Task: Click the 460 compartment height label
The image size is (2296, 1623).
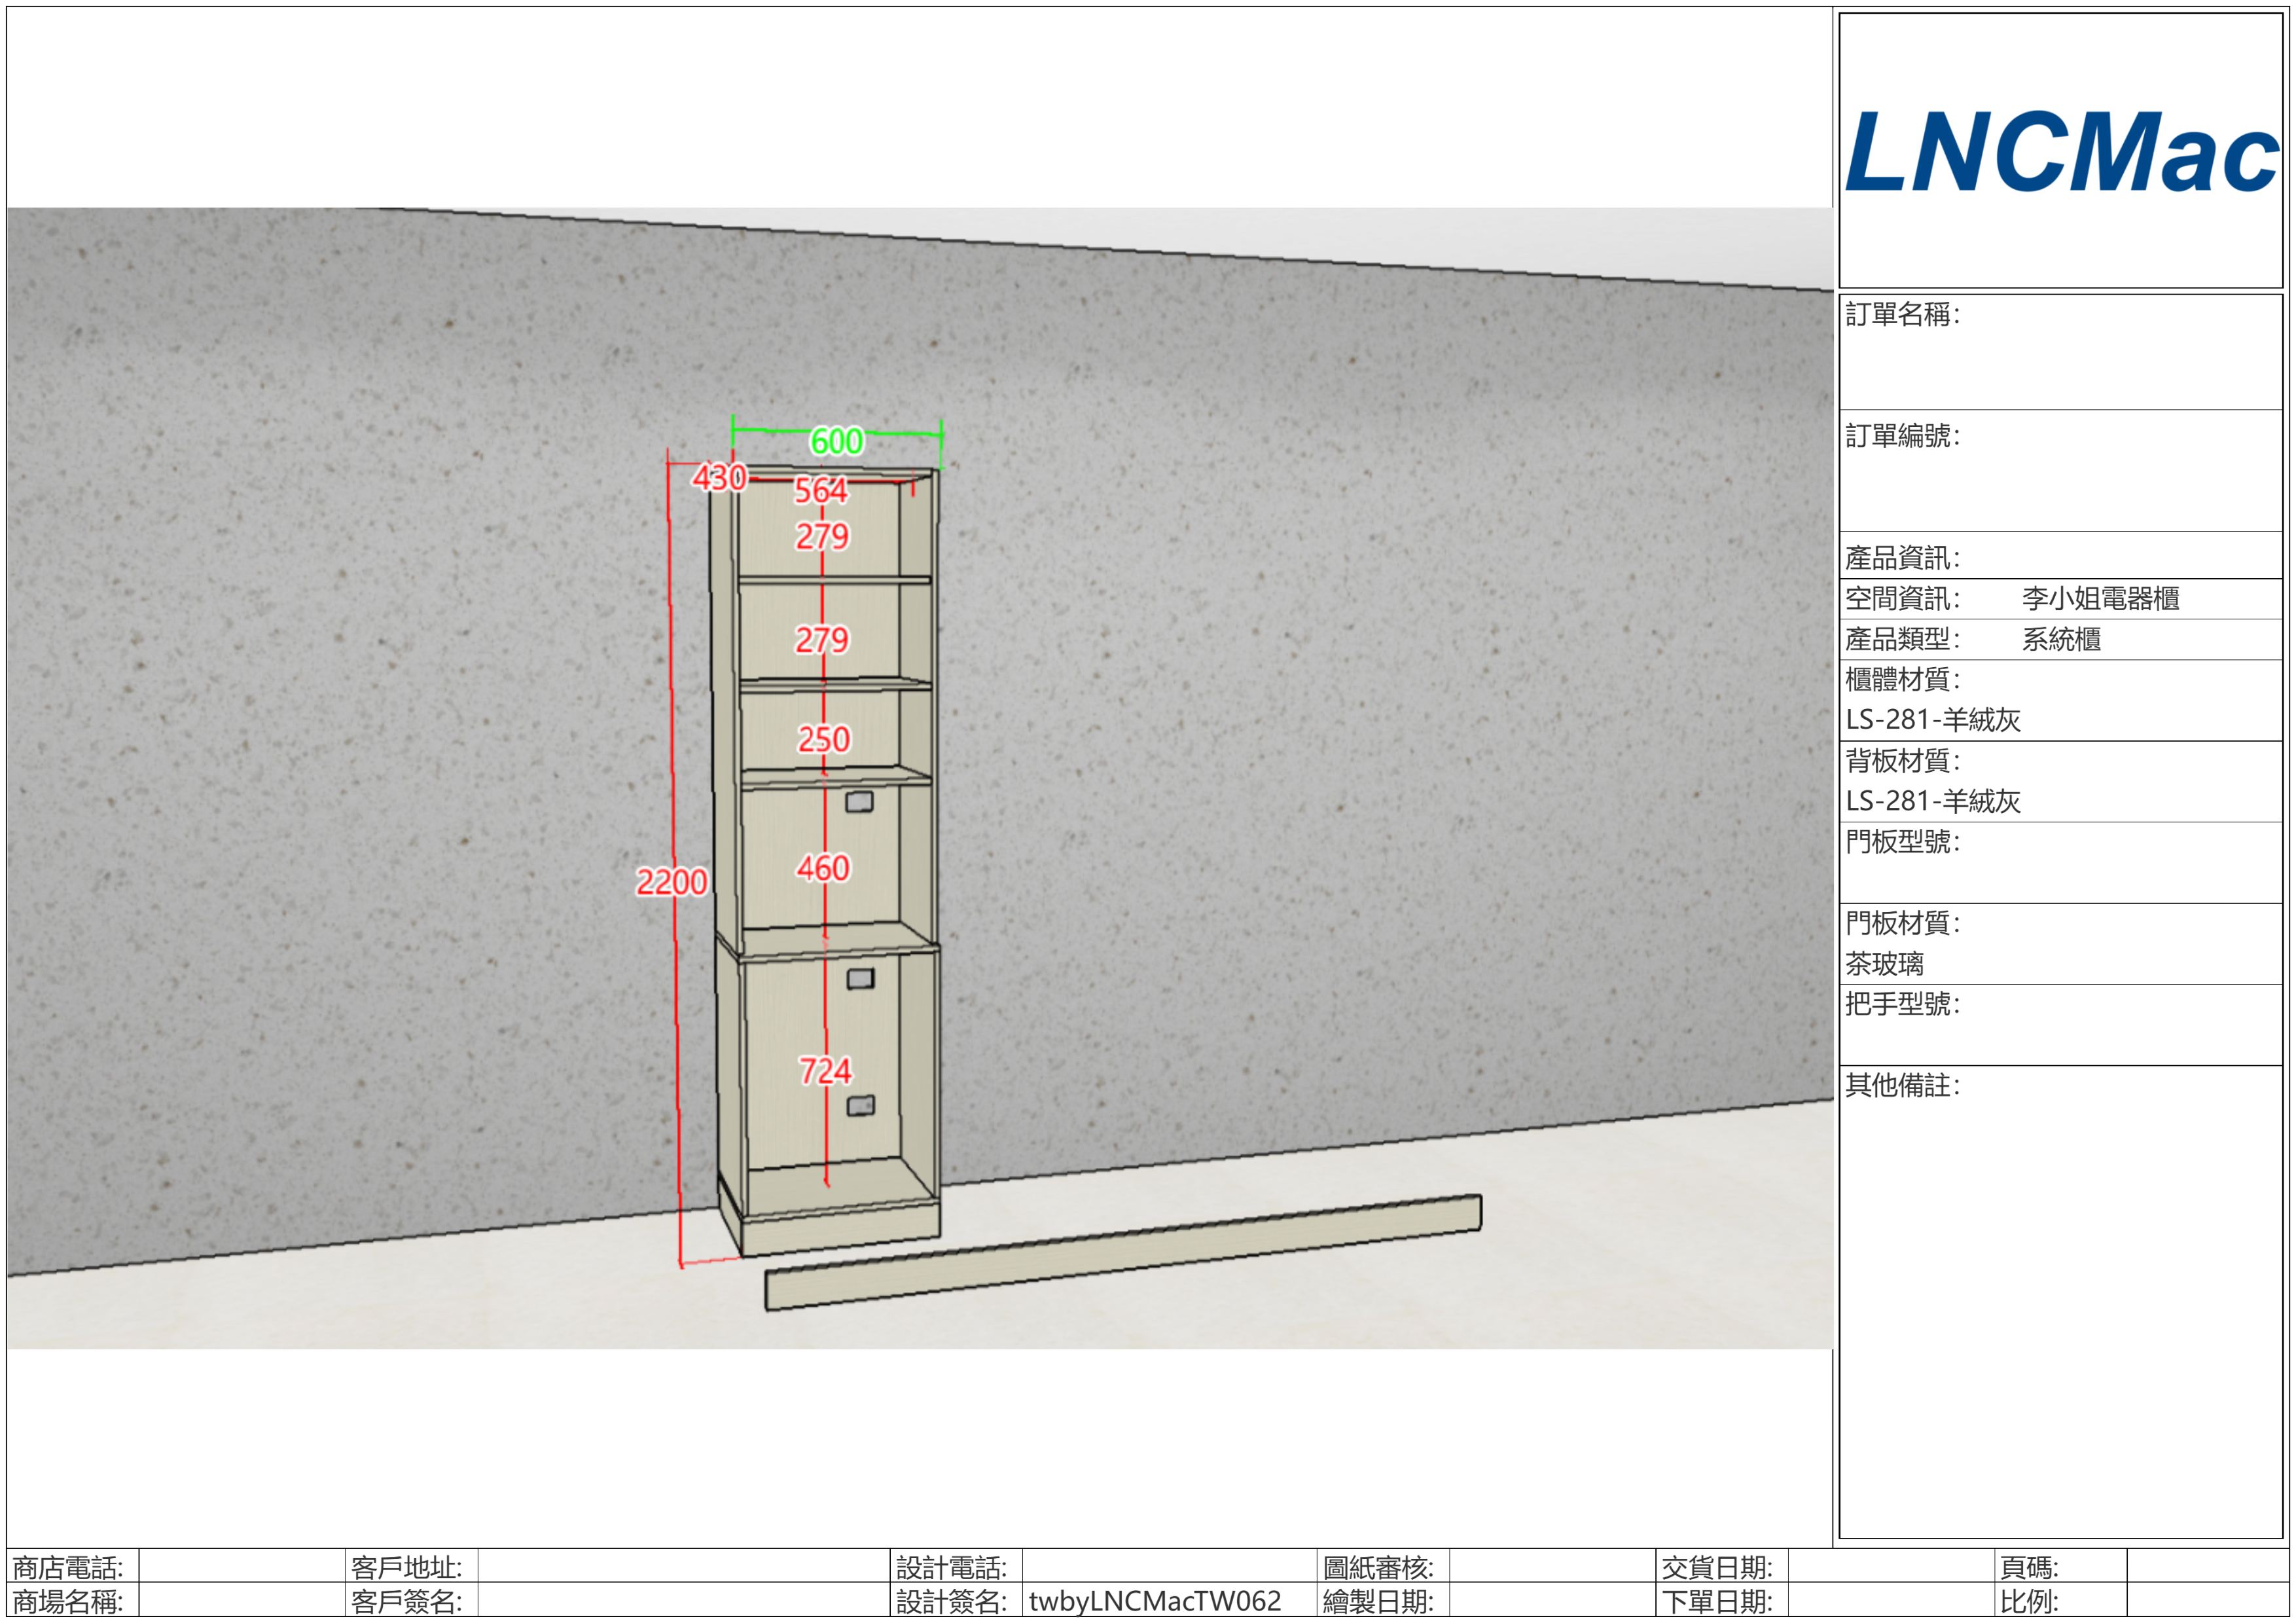Action: [823, 867]
